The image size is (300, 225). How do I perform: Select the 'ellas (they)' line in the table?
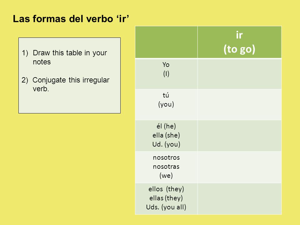click(x=166, y=198)
